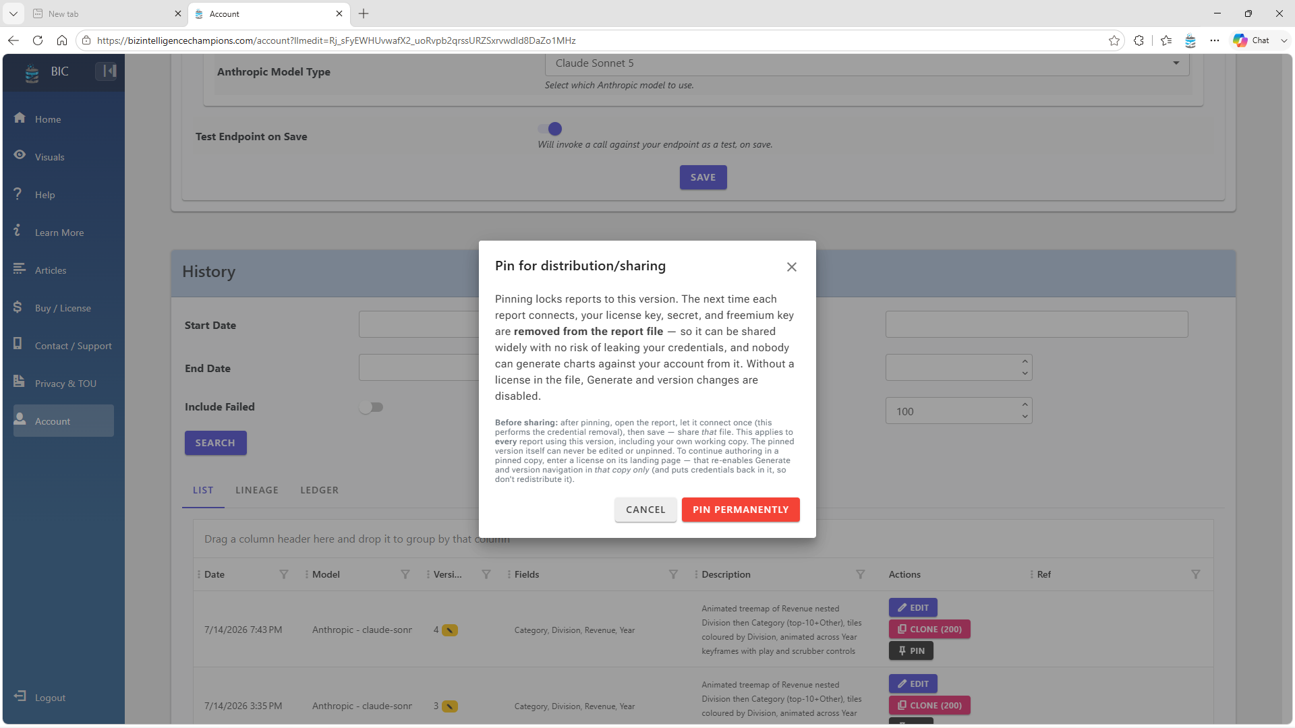The height and width of the screenshot is (728, 1295).
Task: Click the browser address bar URL
Action: coord(336,40)
